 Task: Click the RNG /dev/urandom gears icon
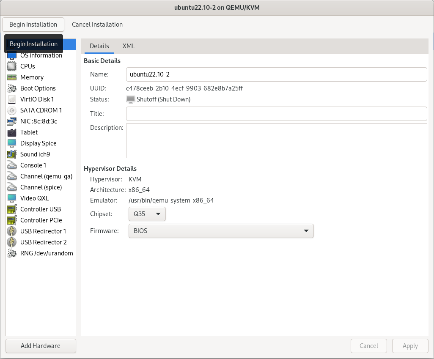(11, 253)
